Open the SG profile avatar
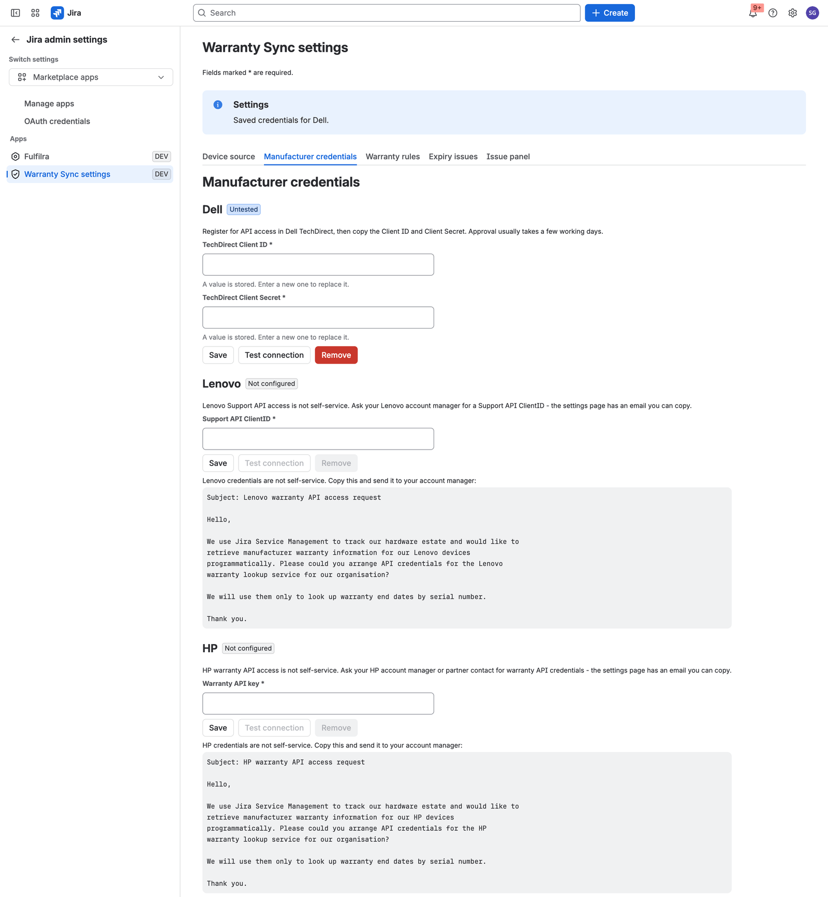Screen dimensions: 828x897 [812, 13]
